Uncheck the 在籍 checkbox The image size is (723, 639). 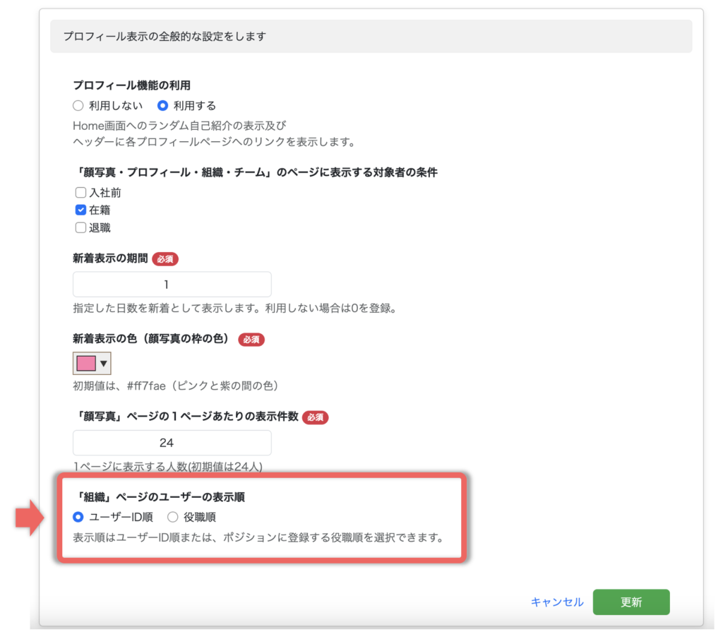pos(80,210)
